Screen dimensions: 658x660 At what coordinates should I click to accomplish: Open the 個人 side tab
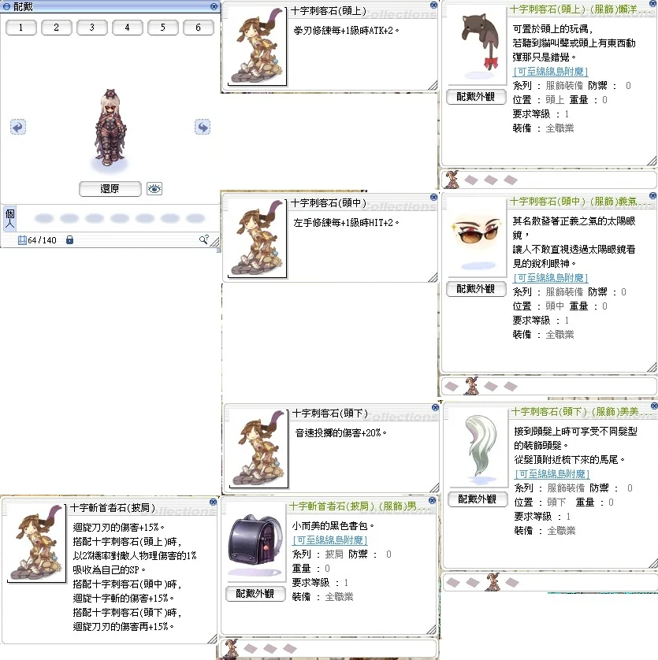pyautogui.click(x=9, y=218)
